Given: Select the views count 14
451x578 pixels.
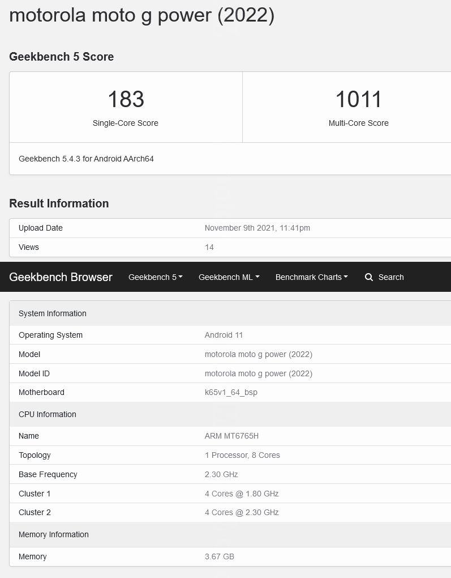Looking at the screenshot, I should click(209, 247).
